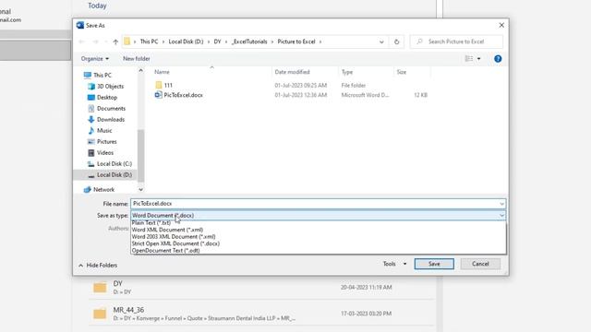The height and width of the screenshot is (332, 591).
Task: Open the change view options dropdown
Action: [478, 59]
